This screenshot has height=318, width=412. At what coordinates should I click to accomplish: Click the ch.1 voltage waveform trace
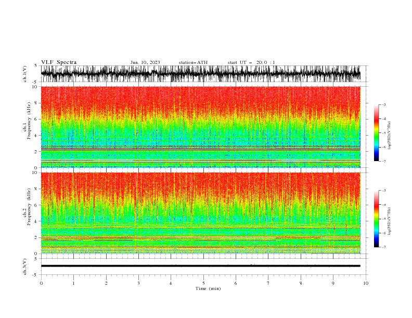click(x=200, y=74)
